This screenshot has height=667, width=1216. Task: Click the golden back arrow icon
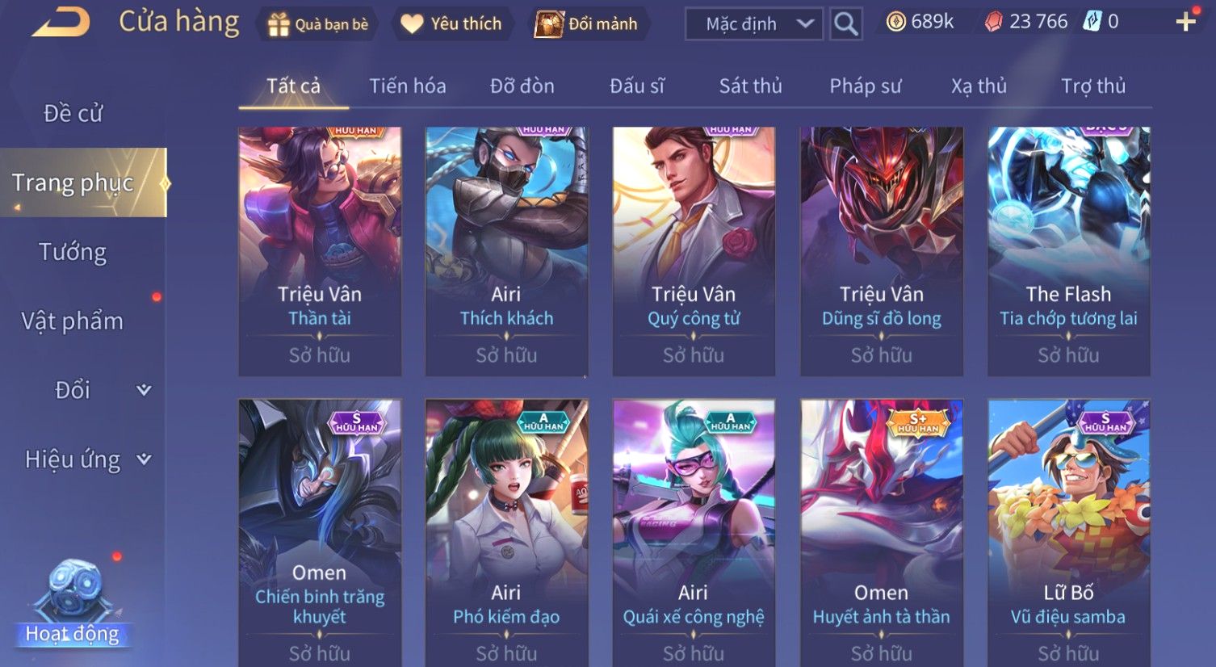[x=61, y=23]
